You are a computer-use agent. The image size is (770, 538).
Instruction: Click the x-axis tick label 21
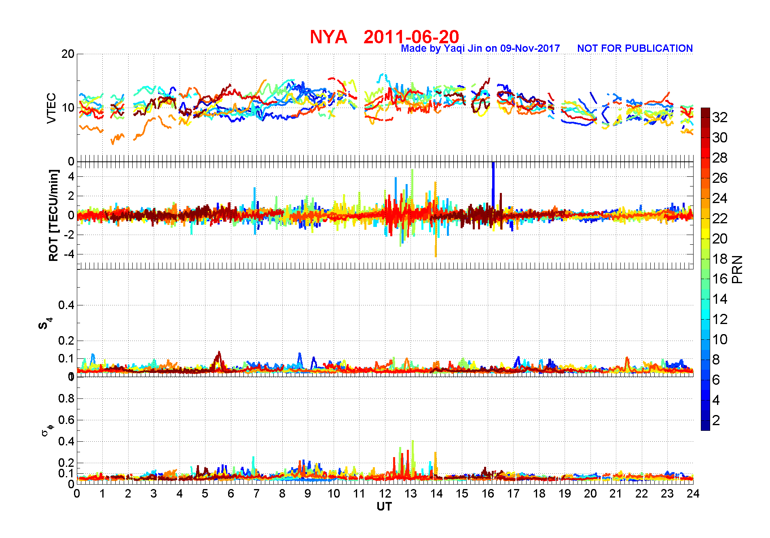616,494
